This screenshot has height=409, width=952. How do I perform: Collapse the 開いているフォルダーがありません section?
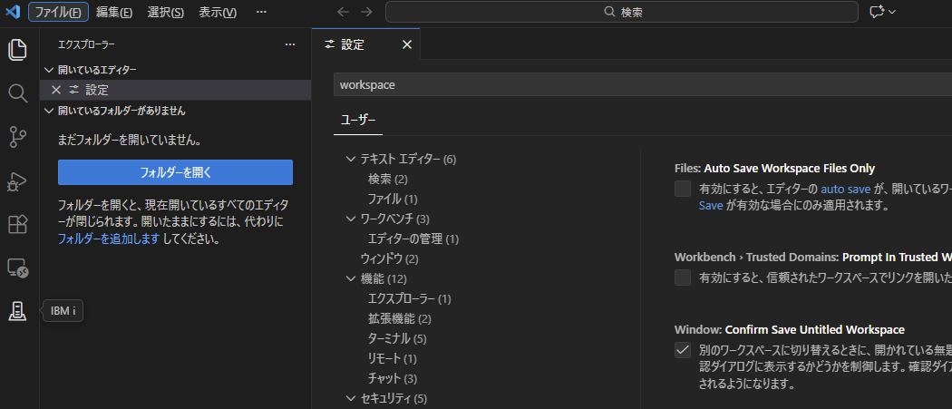176,111
